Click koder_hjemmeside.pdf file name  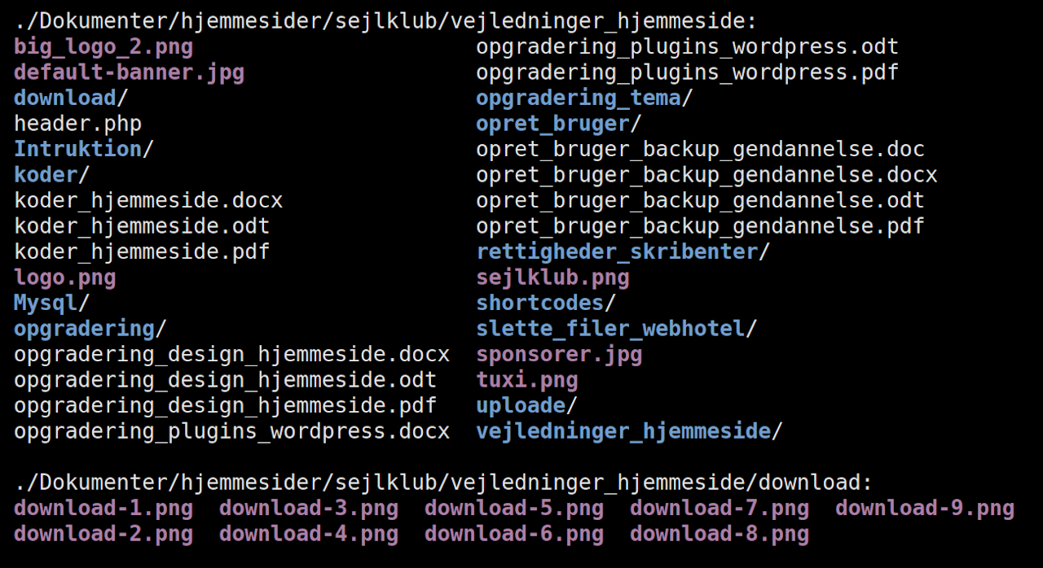point(142,252)
